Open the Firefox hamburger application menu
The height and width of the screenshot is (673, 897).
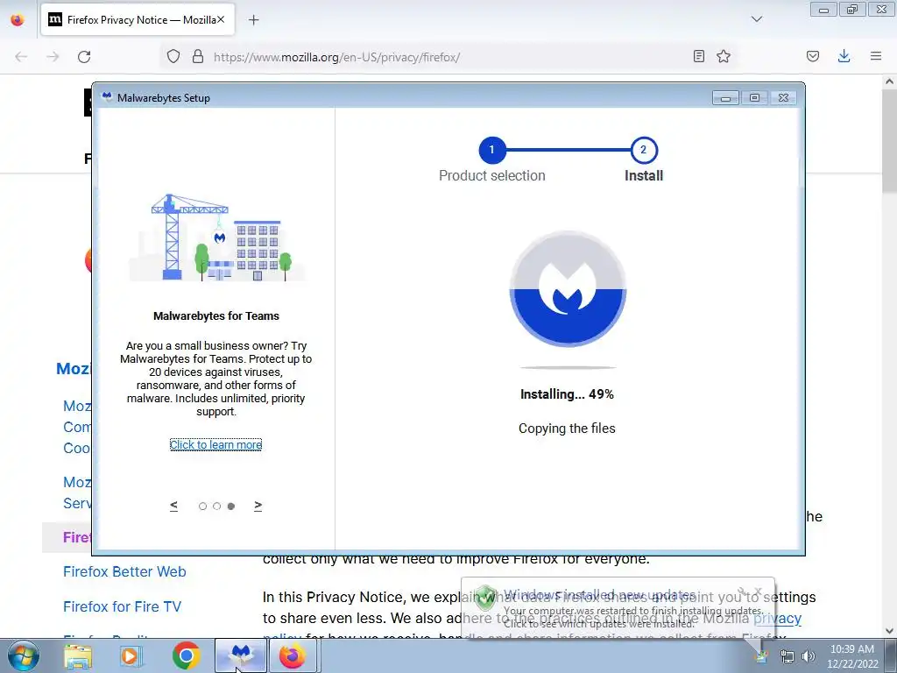click(x=876, y=56)
